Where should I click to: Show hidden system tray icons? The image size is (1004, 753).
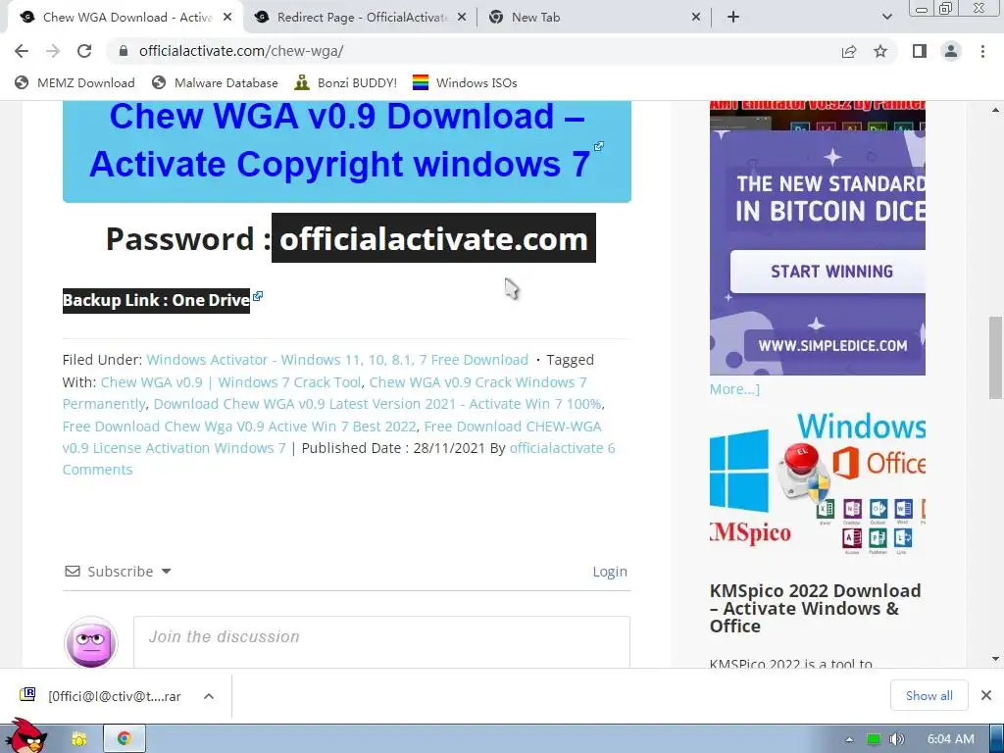click(850, 739)
